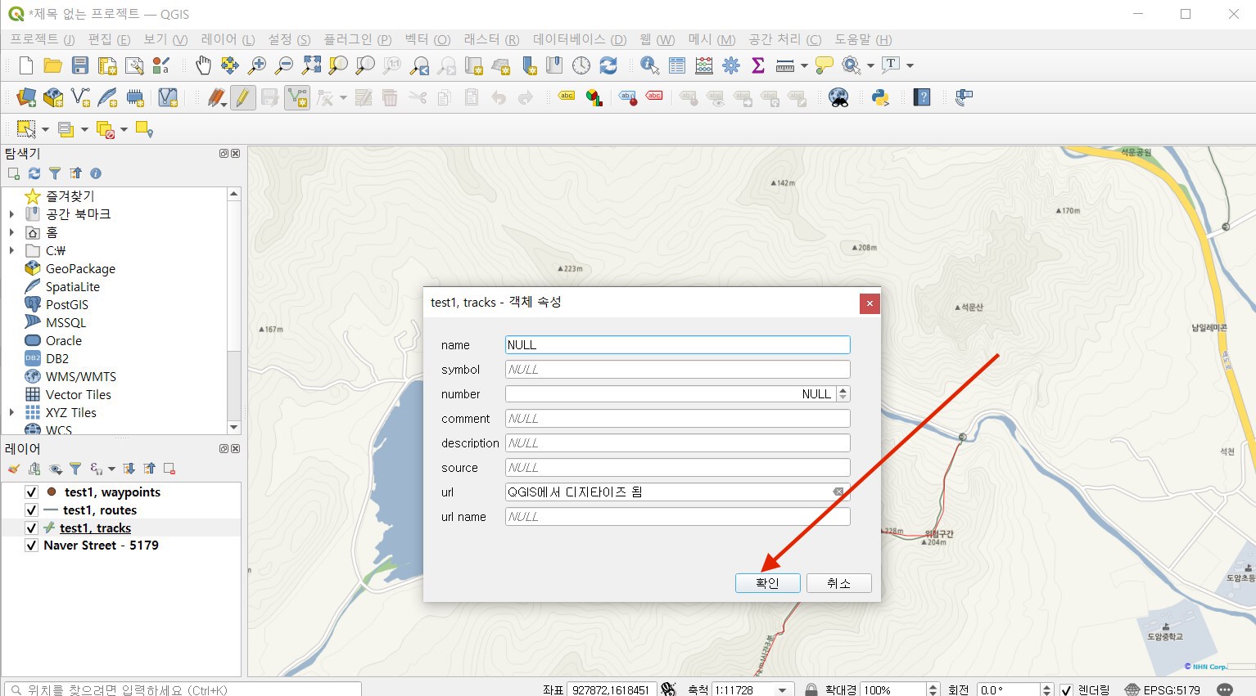Screen dimensions: 1256x696
Task: Select the Add Line Feature tool
Action: pos(297,98)
